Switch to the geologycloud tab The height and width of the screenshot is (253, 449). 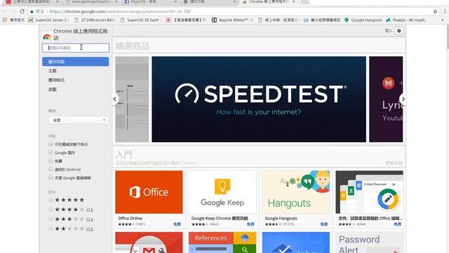point(91,1)
